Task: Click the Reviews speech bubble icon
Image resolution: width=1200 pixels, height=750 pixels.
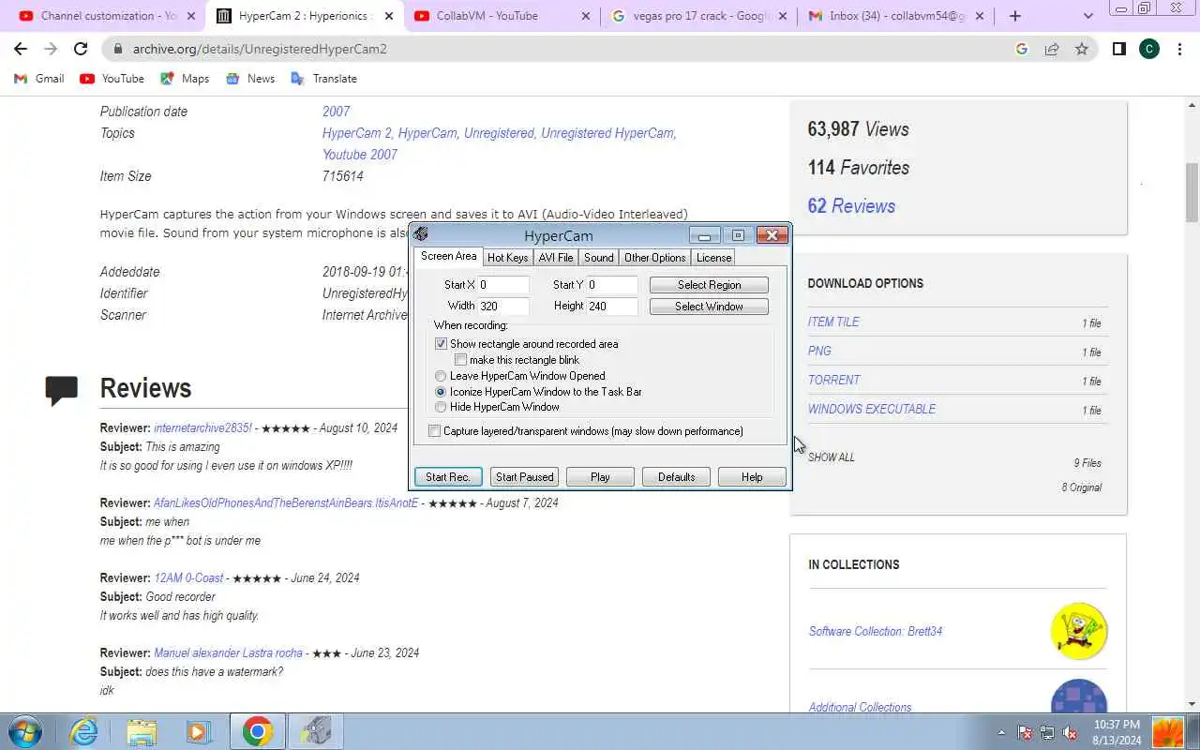Action: coord(62,389)
